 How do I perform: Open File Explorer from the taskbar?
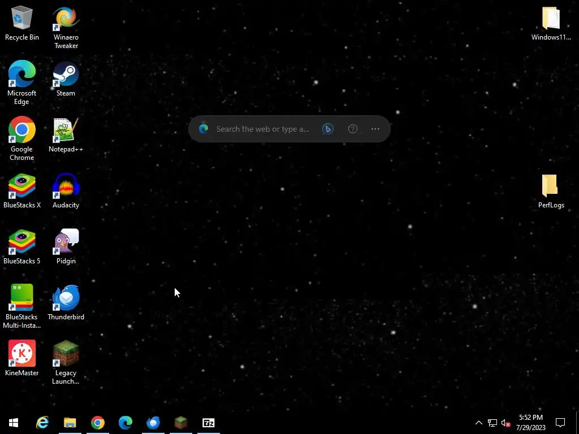tap(70, 423)
